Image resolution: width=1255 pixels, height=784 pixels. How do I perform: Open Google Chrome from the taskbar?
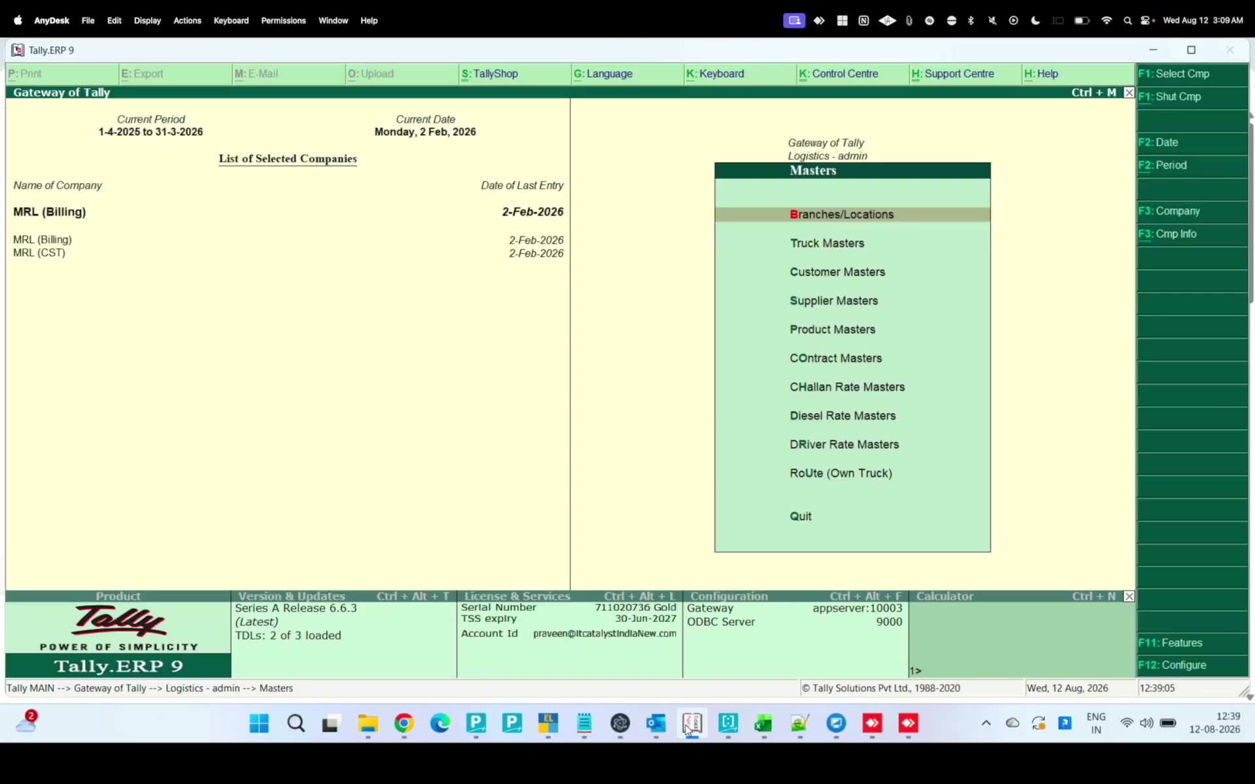(404, 723)
